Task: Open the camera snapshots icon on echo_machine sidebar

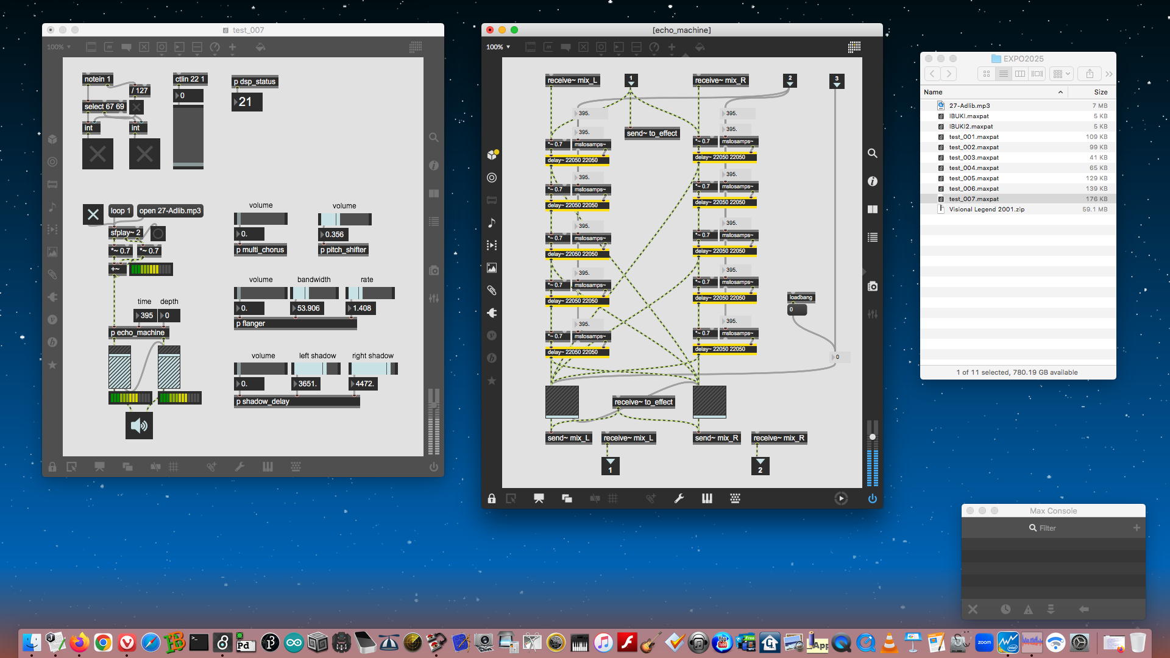Action: click(x=873, y=286)
